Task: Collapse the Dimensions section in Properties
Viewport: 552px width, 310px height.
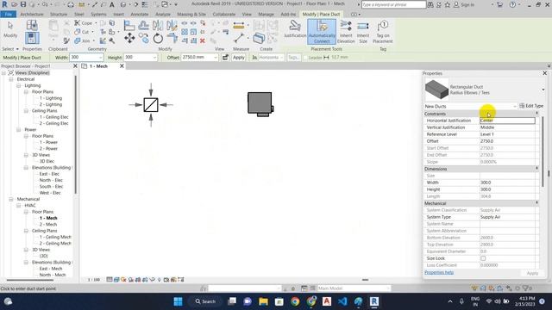Action: pos(536,169)
